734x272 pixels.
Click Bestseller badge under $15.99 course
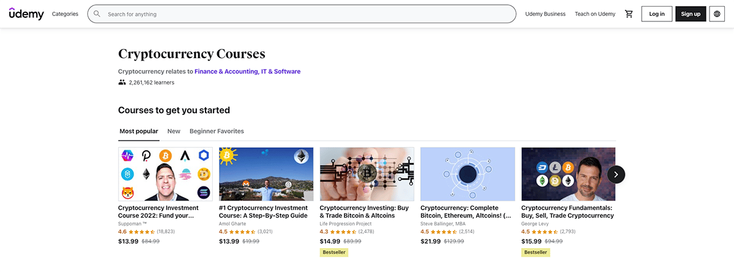(x=535, y=252)
